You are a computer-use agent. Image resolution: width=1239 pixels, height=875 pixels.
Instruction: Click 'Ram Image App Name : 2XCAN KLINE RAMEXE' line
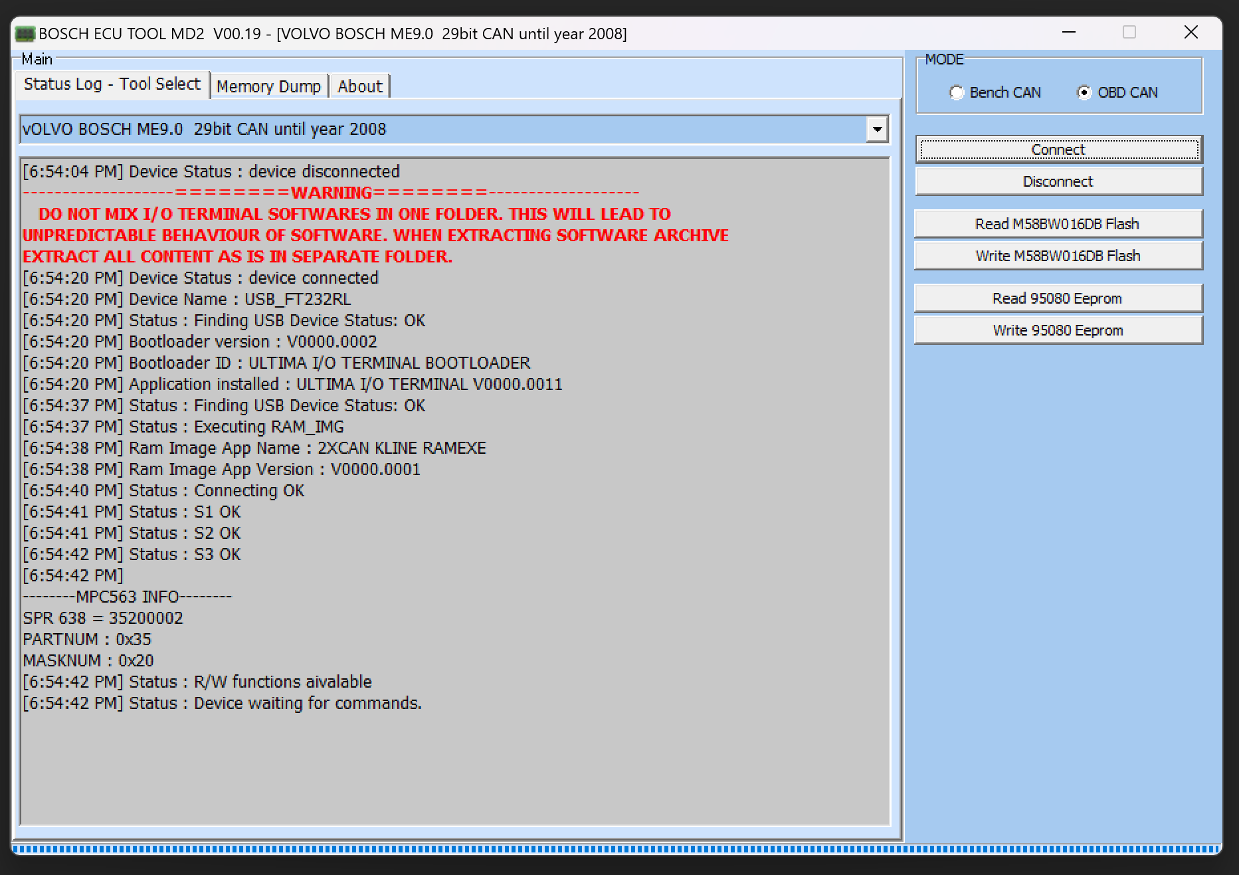(x=254, y=448)
